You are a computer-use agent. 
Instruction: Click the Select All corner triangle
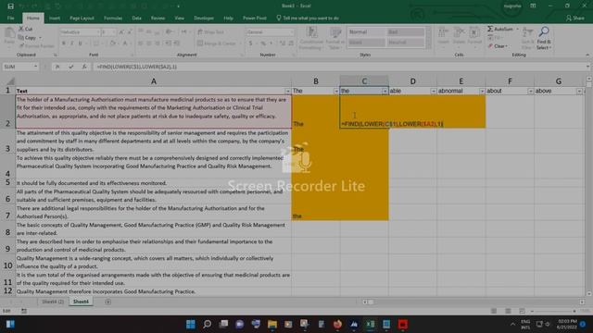(x=10, y=81)
